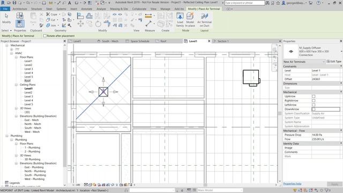343x193 pixels.
Task: Enable Rotate after placement checkbox
Action: pyautogui.click(x=45, y=36)
